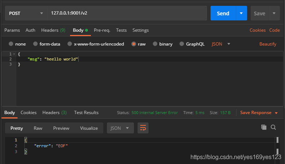The width and height of the screenshot is (285, 164).
Task: Open the Test Results tab
Action: point(86,113)
